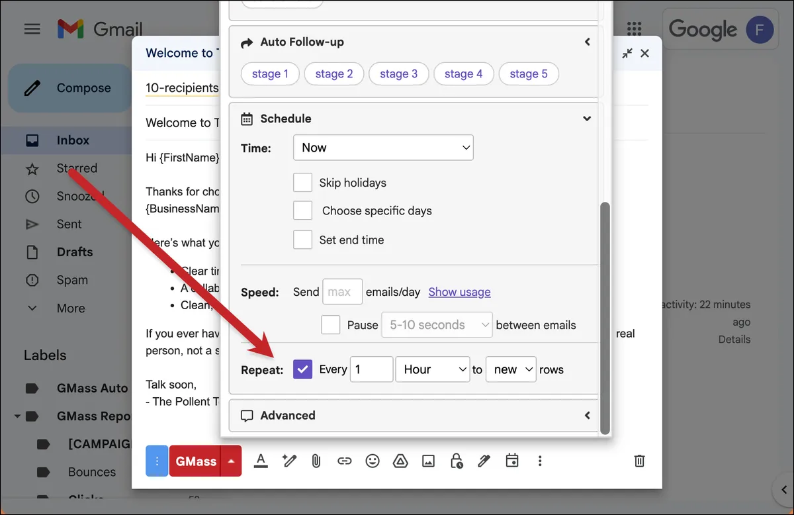Toggle text formatting options icon
This screenshot has width=794, height=515.
pos(261,461)
